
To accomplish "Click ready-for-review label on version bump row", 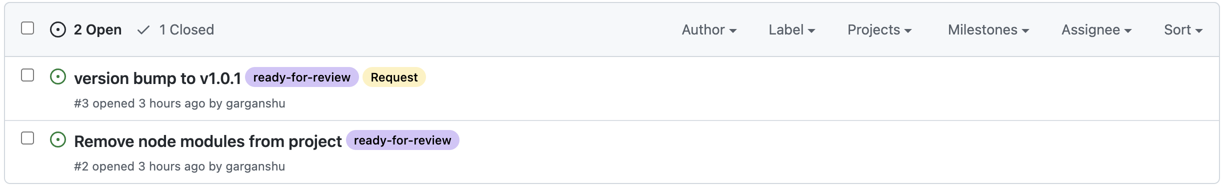I will (302, 77).
